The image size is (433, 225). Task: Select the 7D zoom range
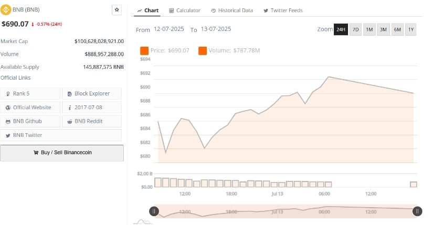point(356,29)
